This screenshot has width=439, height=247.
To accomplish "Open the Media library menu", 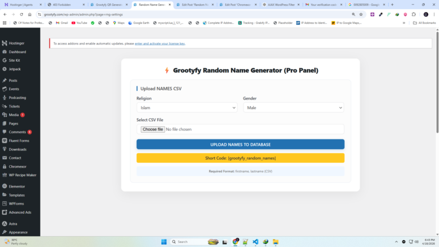I will point(14,115).
